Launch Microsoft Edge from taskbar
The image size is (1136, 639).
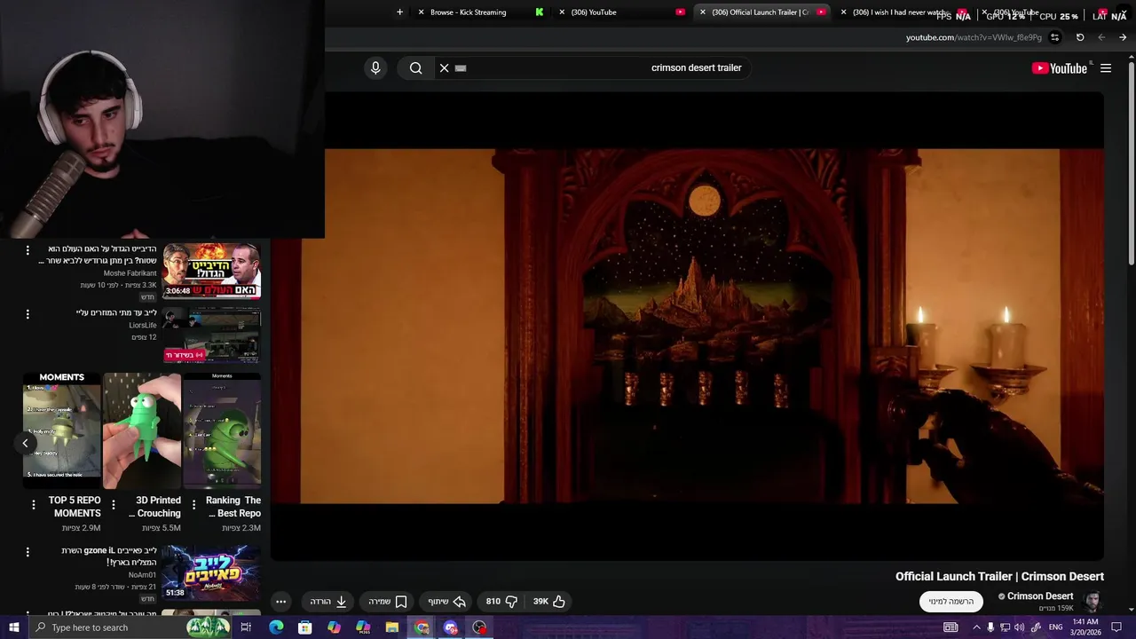[x=276, y=627]
